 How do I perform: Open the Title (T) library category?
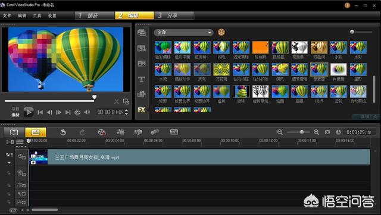(x=142, y=79)
